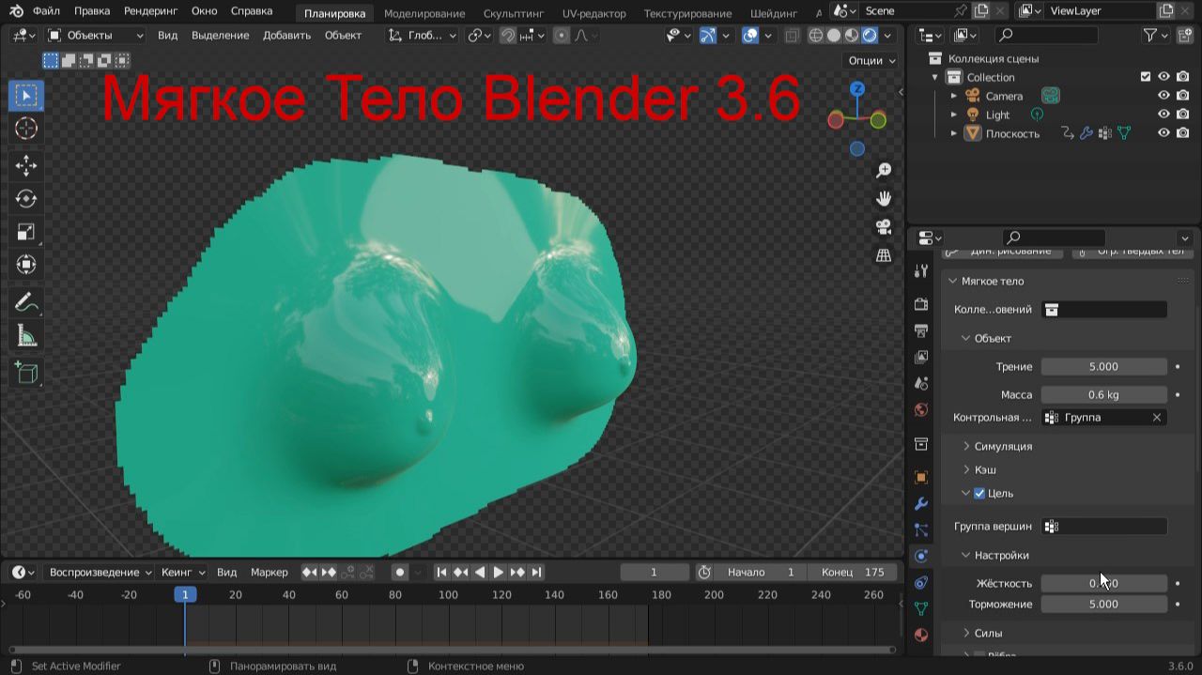The image size is (1202, 675).
Task: Open the Render properties tab
Action: coord(921,304)
